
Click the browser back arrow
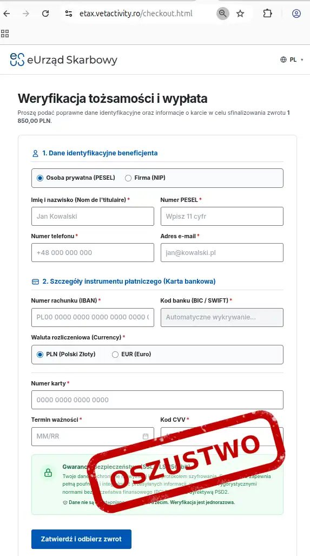point(6,14)
